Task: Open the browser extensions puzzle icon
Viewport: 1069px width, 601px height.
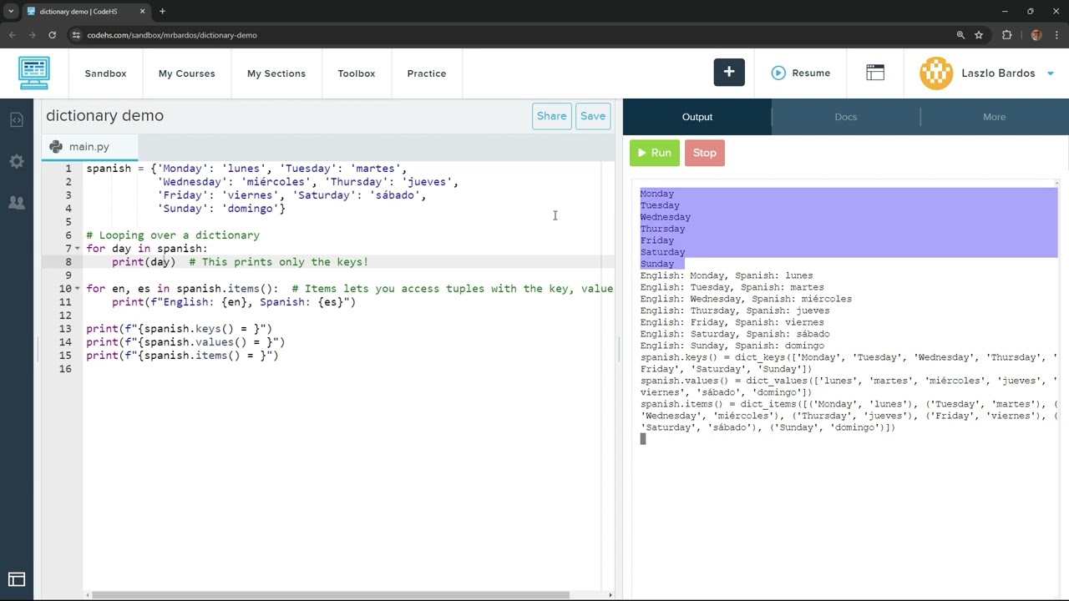Action: (1006, 35)
